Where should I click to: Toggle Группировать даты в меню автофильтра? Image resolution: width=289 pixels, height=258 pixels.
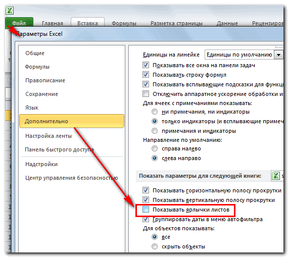tap(146, 219)
